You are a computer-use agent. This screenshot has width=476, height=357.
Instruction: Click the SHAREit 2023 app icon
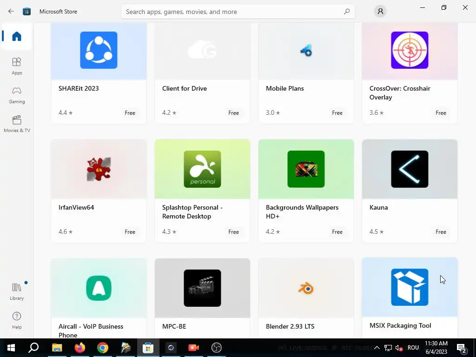point(99,50)
